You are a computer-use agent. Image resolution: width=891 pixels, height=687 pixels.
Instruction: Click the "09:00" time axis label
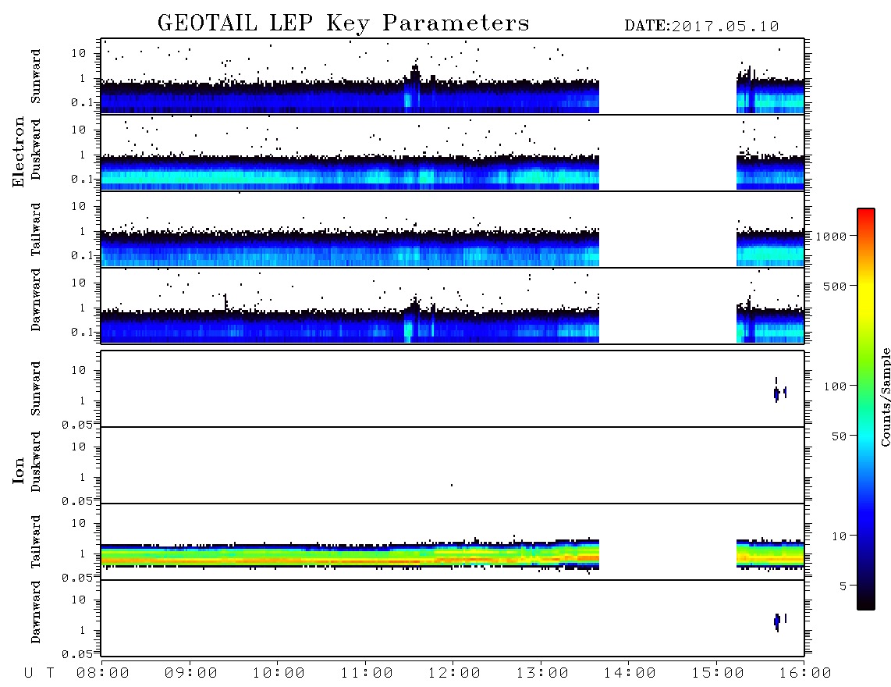tap(191, 674)
